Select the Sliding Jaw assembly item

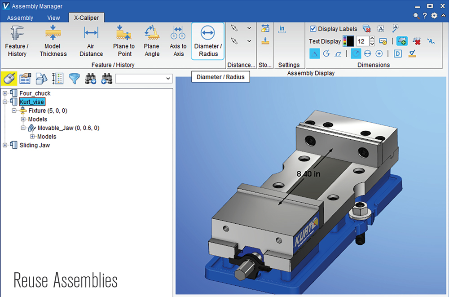[x=35, y=145]
